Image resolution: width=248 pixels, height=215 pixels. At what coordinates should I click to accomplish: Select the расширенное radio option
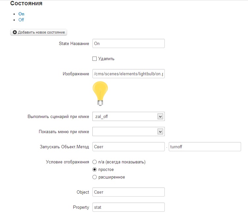click(95, 177)
